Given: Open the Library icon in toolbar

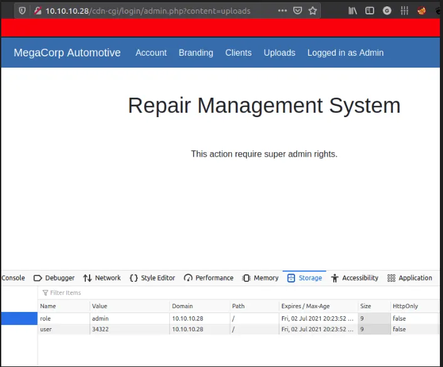Looking at the screenshot, I should [353, 11].
